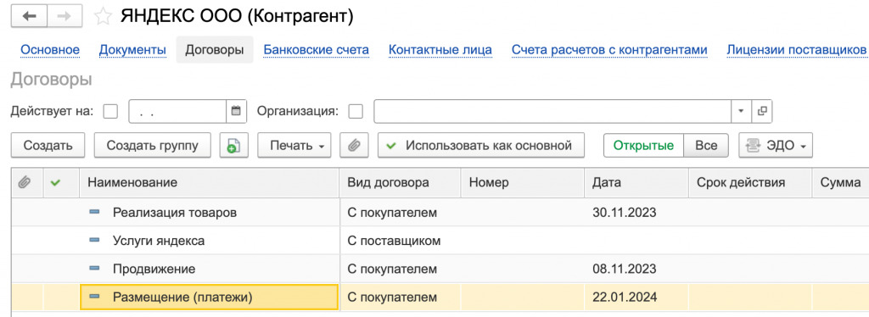The image size is (869, 317).
Task: Open attached files via toolbar paperclip button
Action: click(354, 146)
